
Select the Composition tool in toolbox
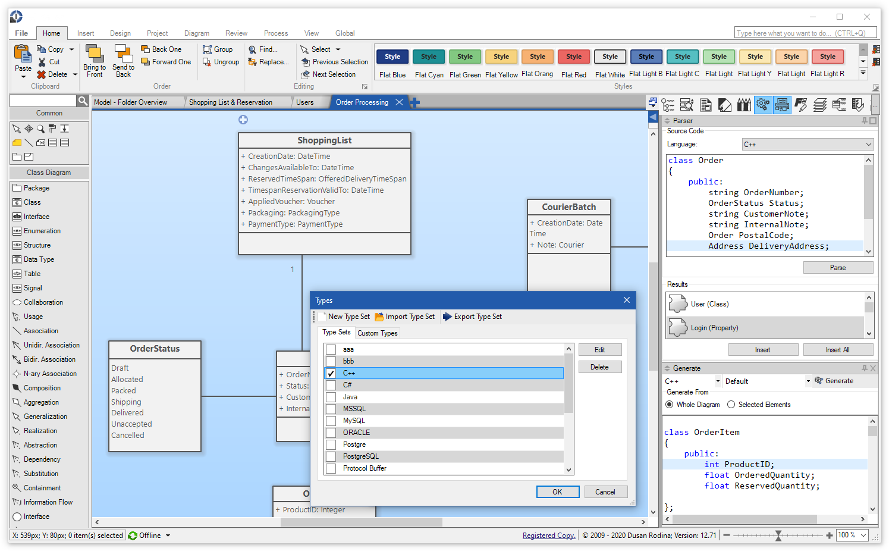[x=42, y=388]
